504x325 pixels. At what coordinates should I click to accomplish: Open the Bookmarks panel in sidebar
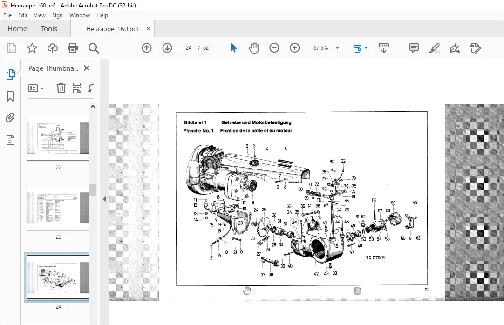pos(10,96)
